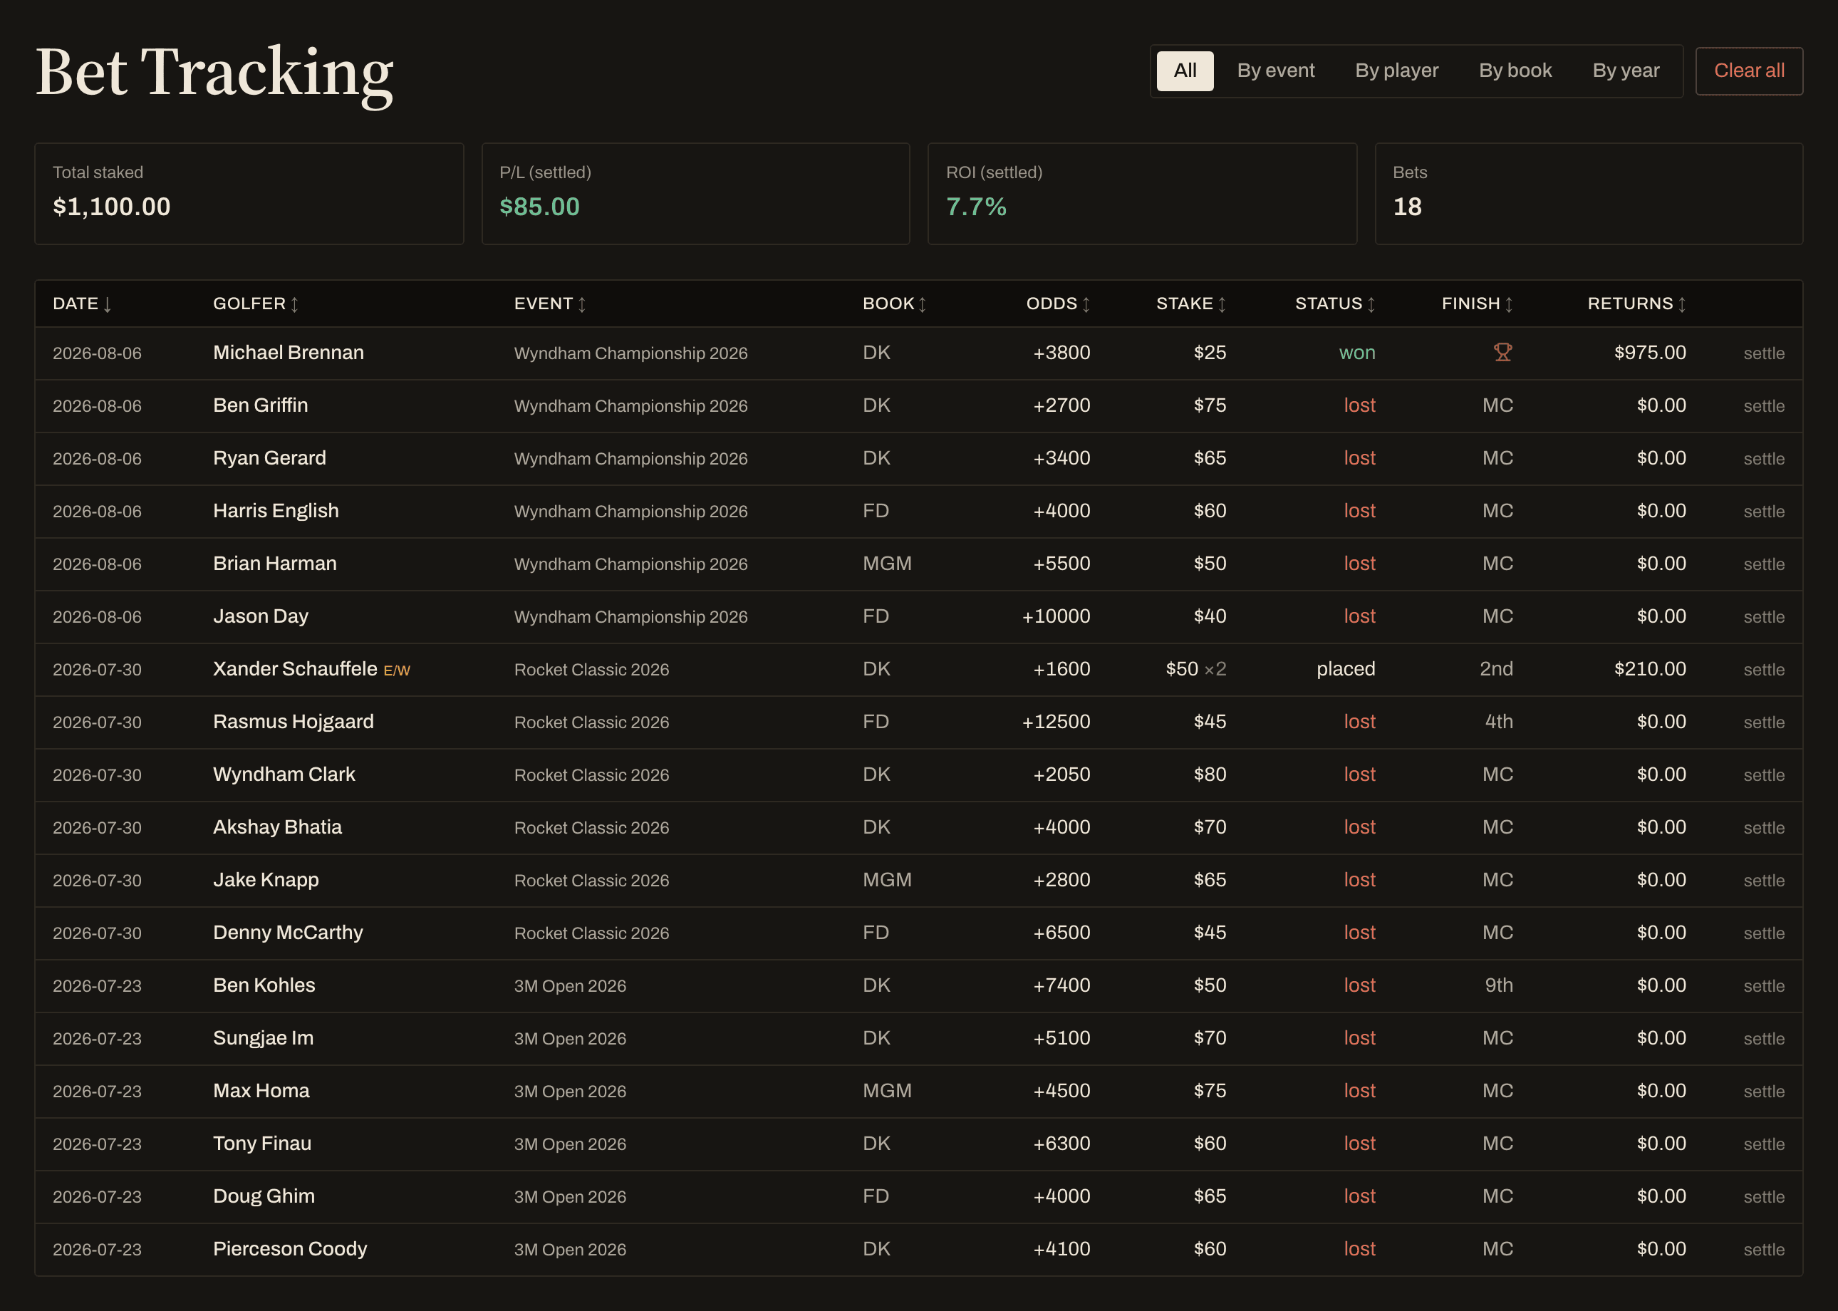Switch to By event view

point(1275,71)
